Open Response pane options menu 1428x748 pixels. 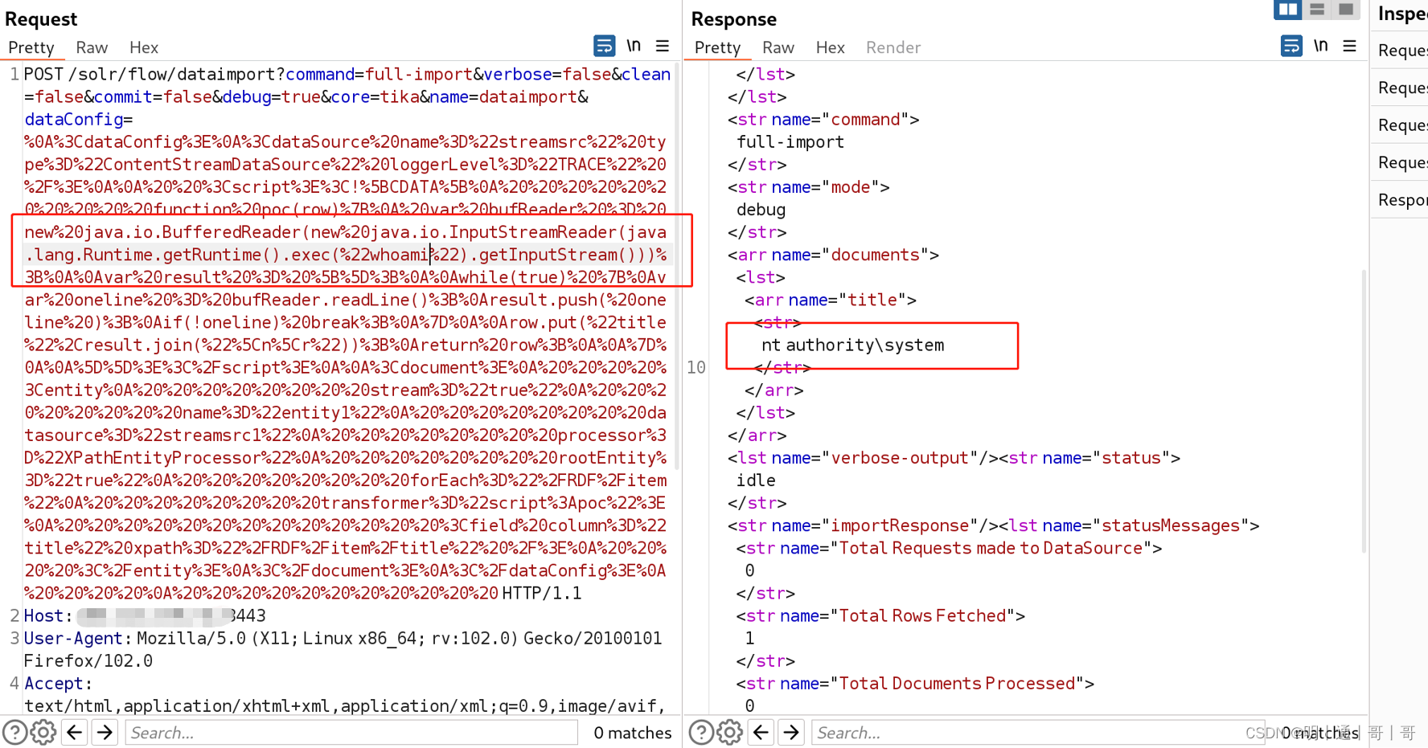[1350, 46]
